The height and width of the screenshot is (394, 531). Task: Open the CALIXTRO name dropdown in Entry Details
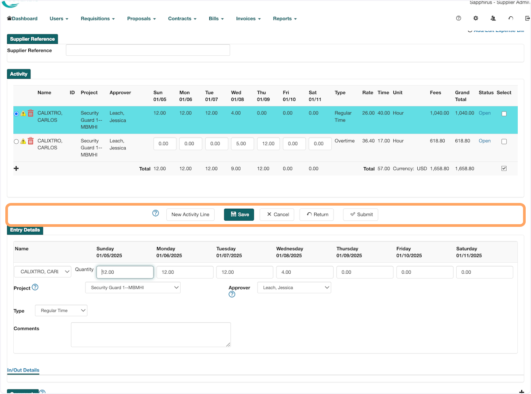tap(42, 272)
